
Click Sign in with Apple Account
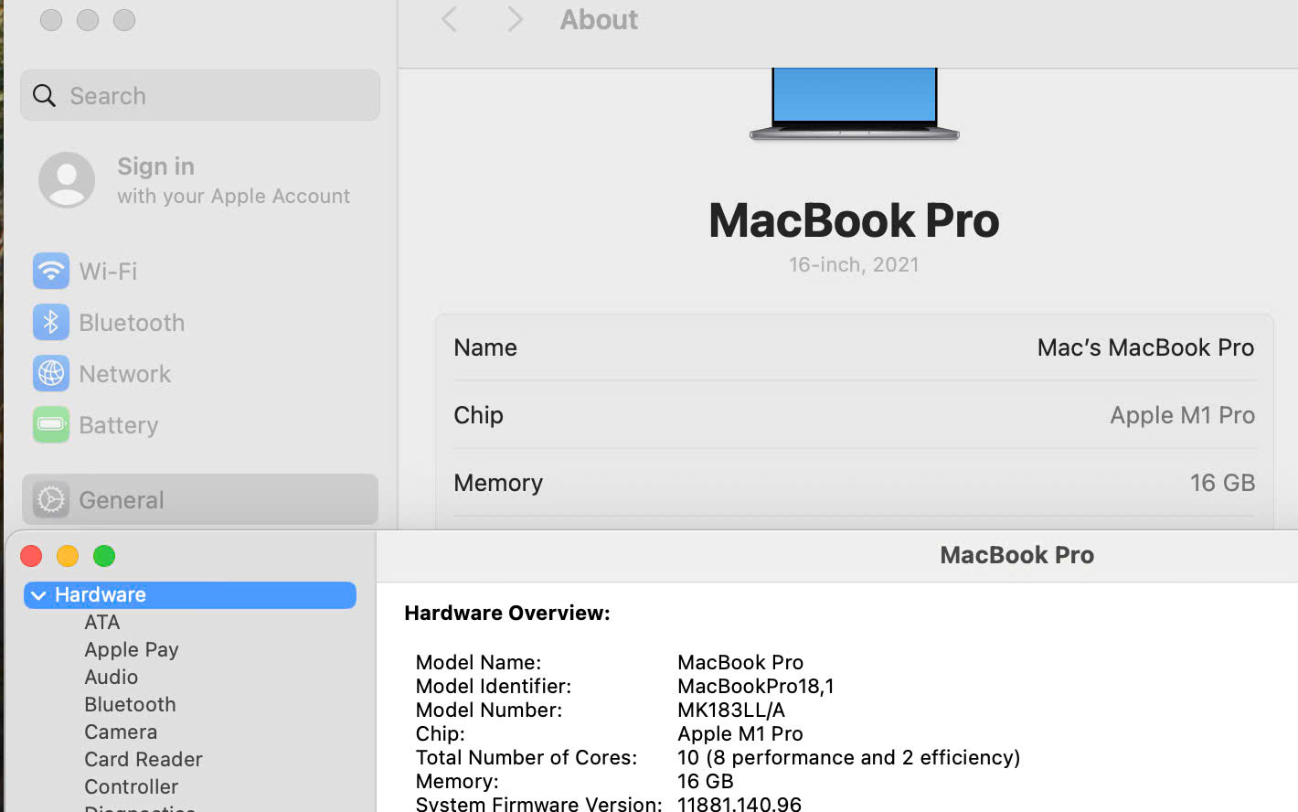pos(233,180)
